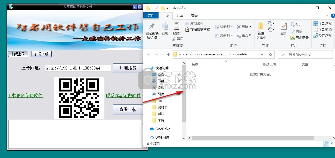
Task: Expand quick access toolbar customize arrow
Action: pos(167,8)
